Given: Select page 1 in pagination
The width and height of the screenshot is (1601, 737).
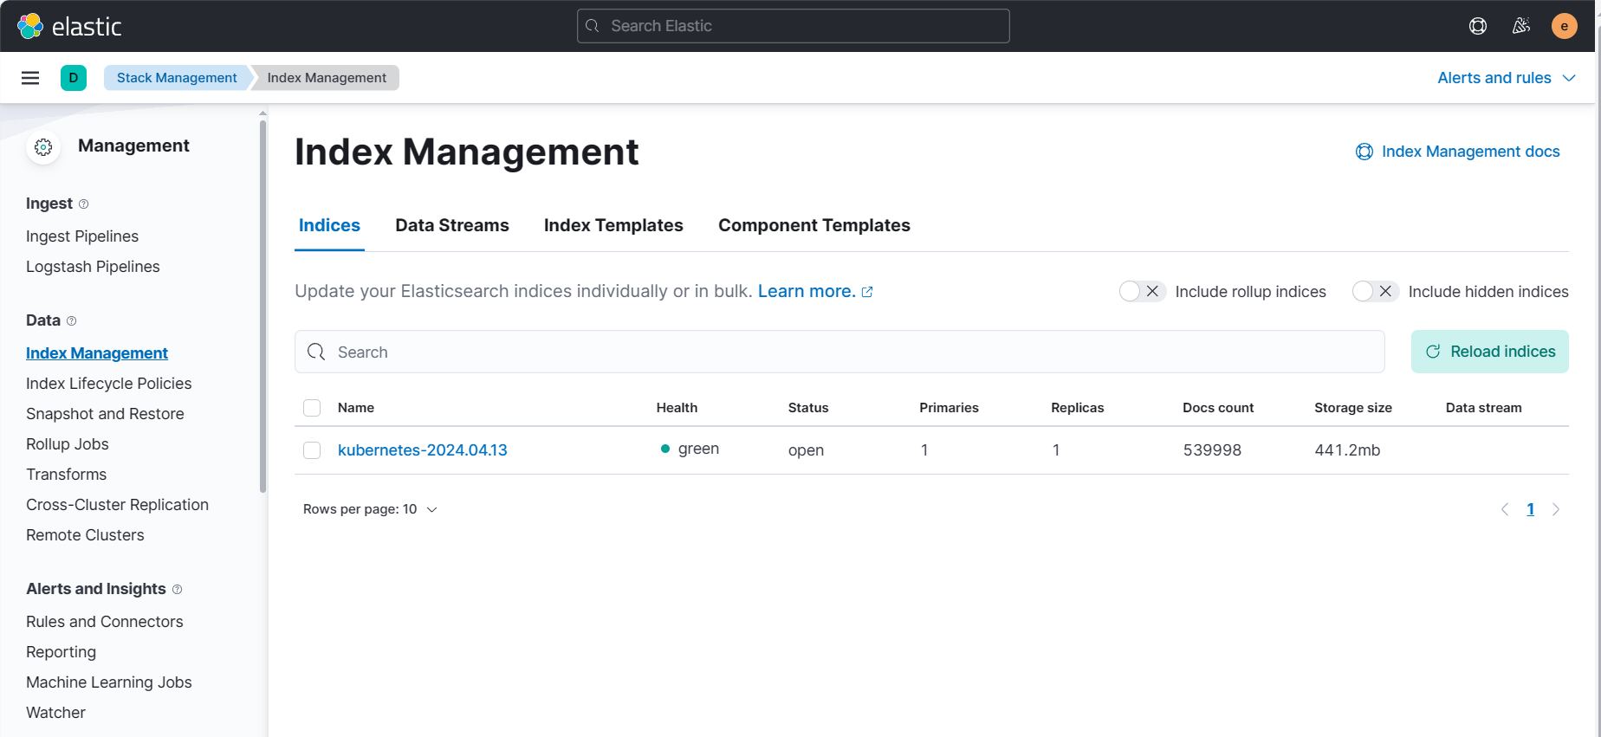Looking at the screenshot, I should 1531,509.
